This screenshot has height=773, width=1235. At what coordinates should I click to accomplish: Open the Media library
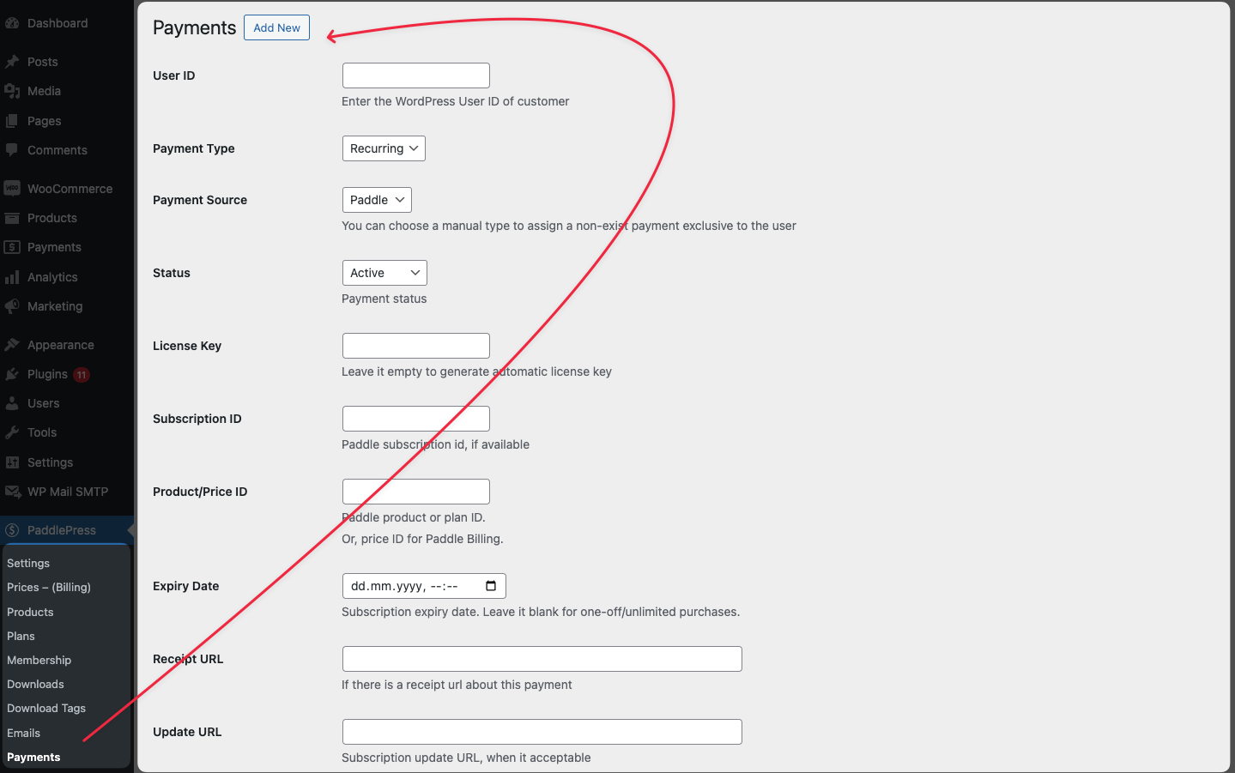[x=47, y=91]
